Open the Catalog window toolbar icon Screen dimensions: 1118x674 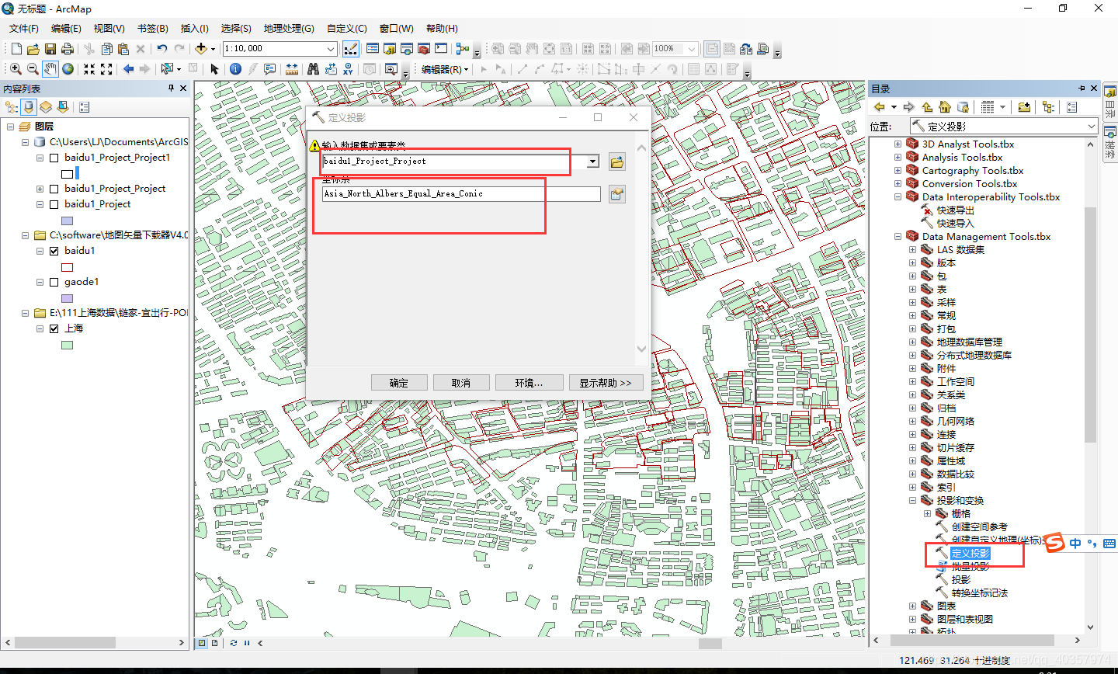[x=390, y=49]
